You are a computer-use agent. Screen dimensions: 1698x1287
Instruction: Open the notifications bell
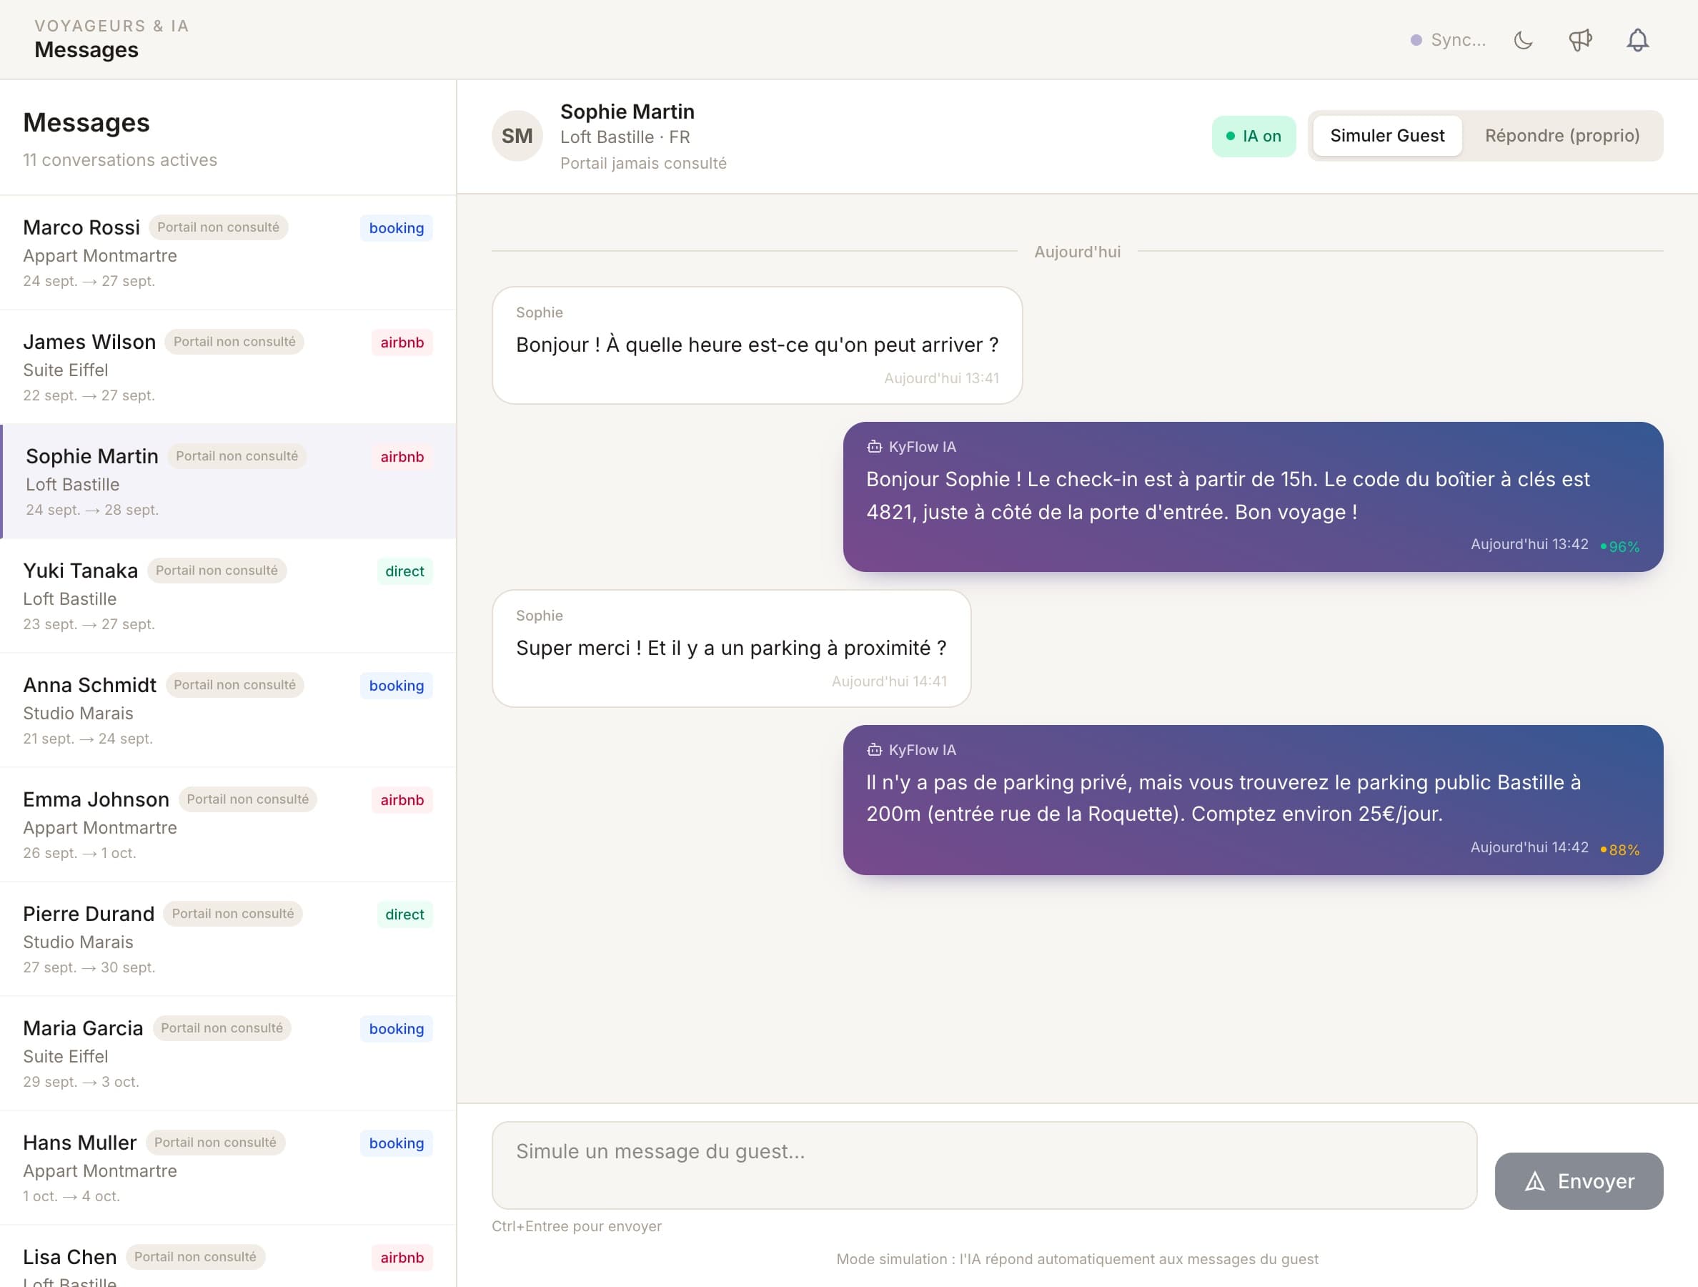(1637, 40)
